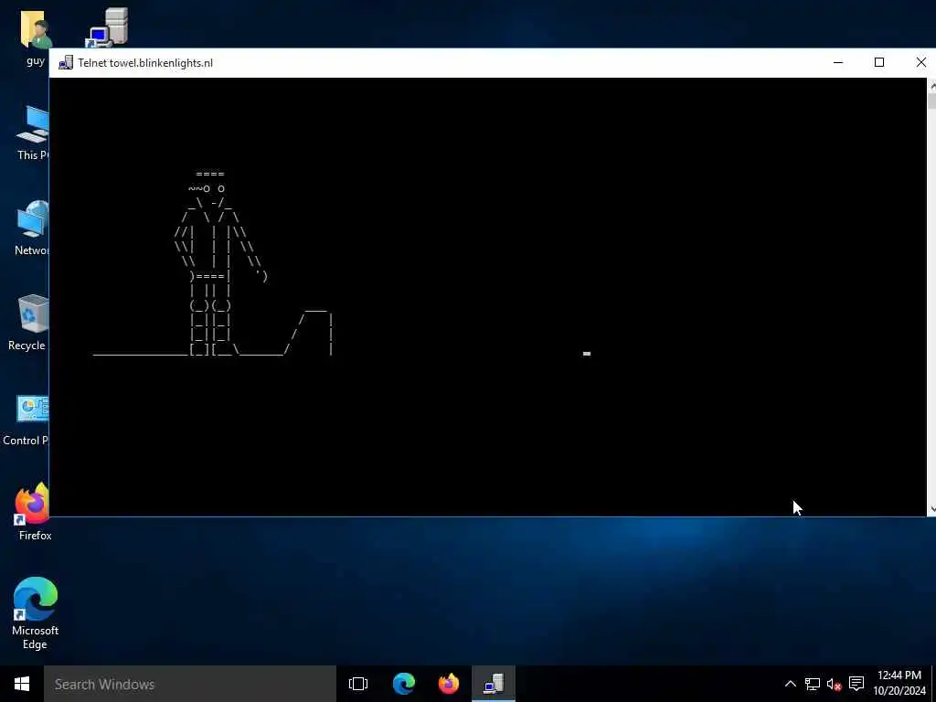Show hidden system tray icons

790,684
